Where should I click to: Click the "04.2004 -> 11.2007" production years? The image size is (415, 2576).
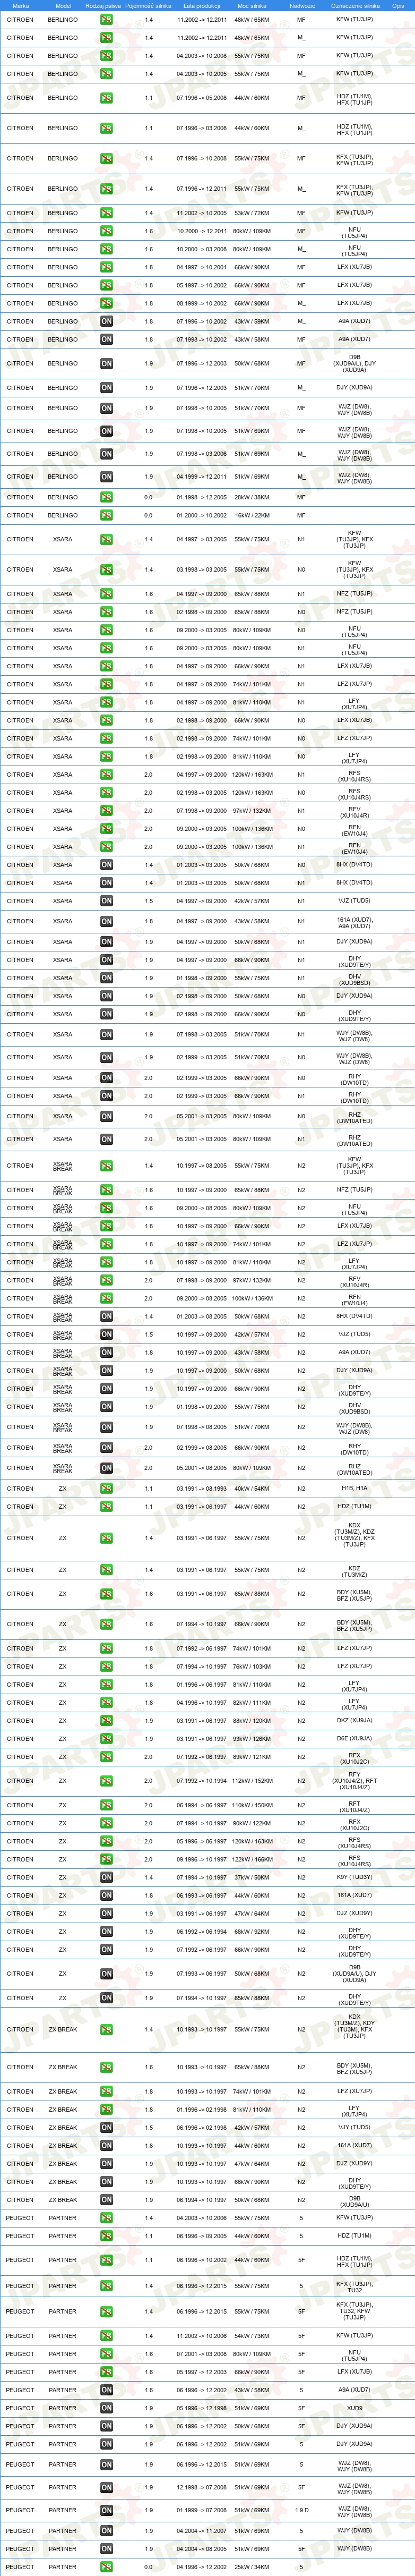click(201, 2531)
